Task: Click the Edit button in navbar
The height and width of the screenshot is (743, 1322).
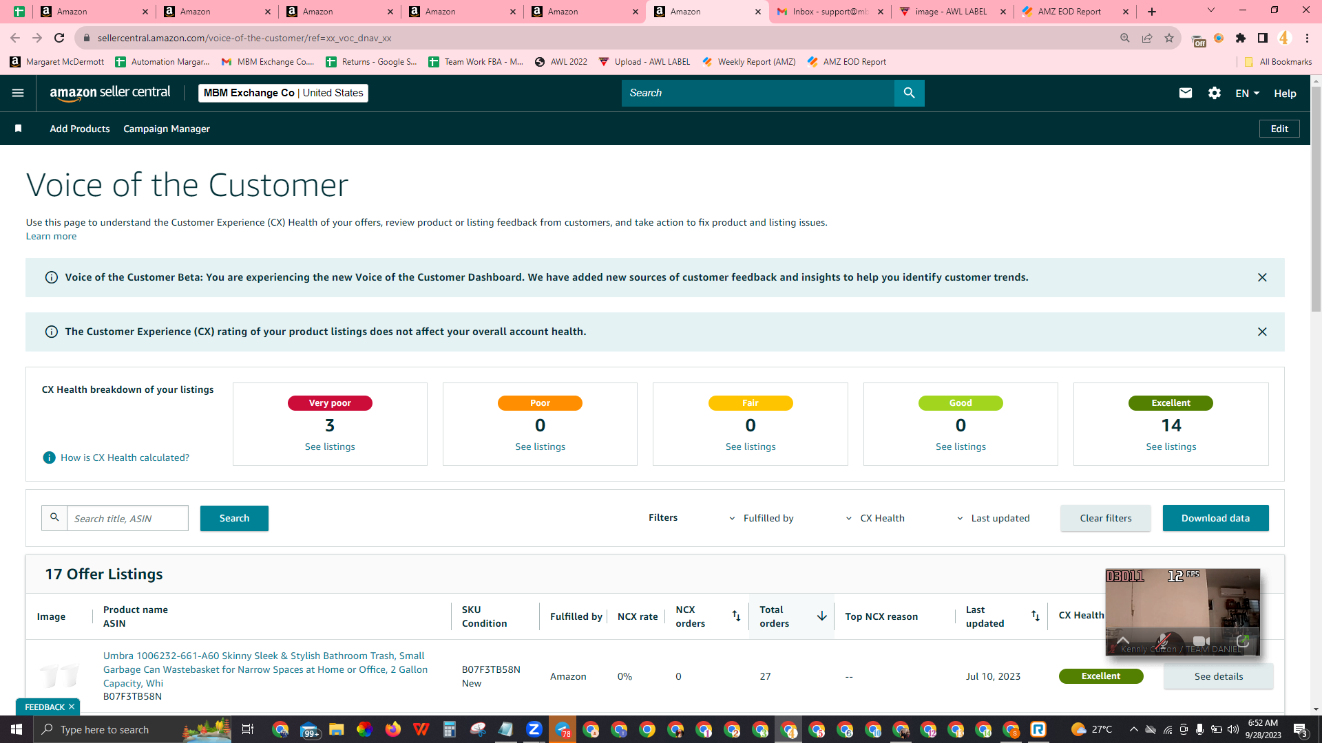Action: pyautogui.click(x=1279, y=129)
